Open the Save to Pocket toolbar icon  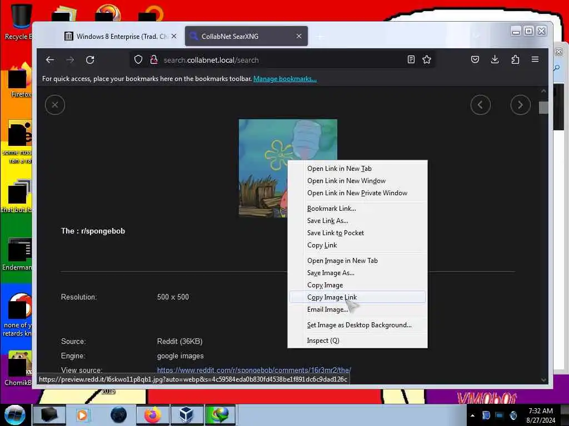click(475, 59)
